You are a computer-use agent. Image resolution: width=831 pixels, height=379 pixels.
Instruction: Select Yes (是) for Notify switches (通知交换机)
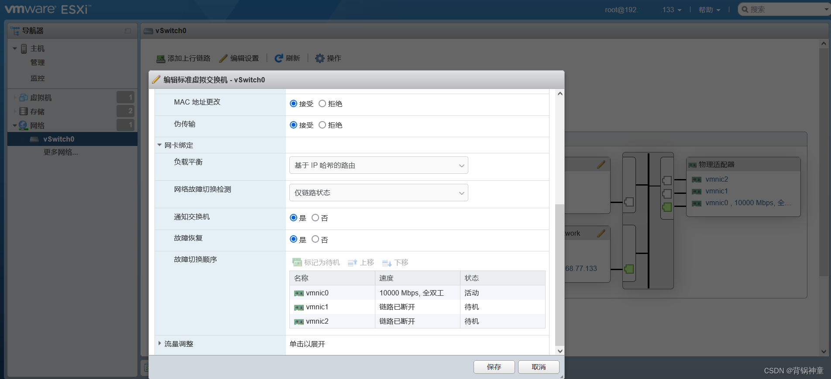coord(293,218)
